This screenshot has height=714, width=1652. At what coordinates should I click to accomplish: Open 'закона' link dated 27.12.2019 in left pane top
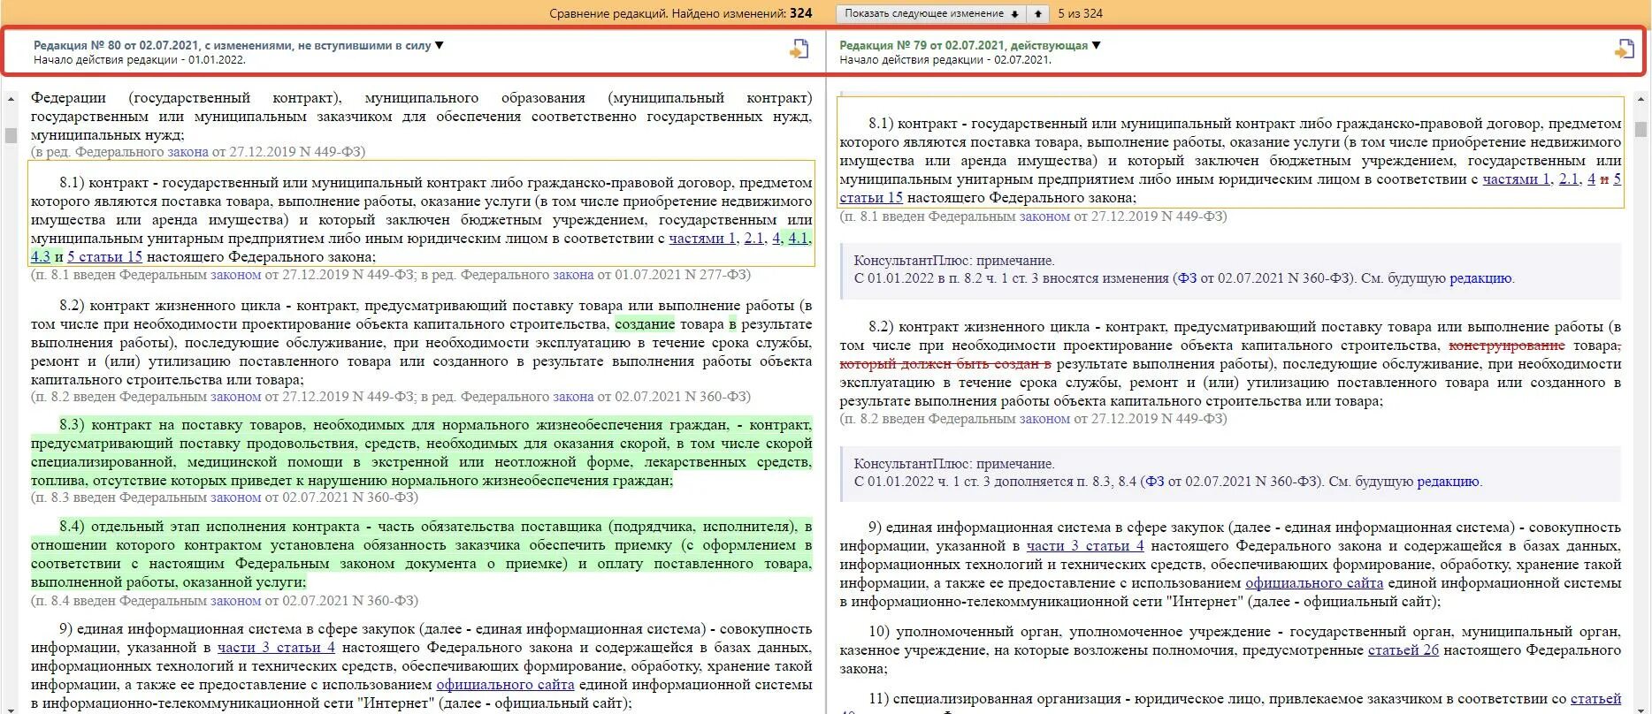pos(187,151)
